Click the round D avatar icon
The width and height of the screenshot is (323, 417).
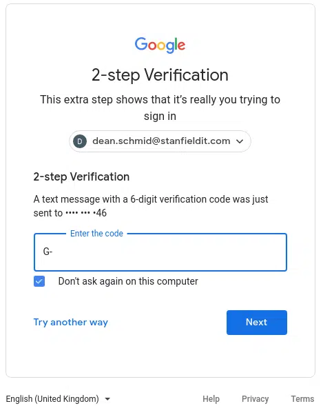[x=80, y=141]
